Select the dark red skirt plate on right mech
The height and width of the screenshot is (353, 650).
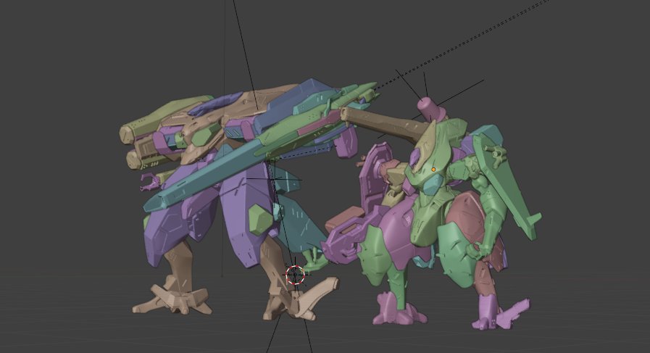[467, 216]
